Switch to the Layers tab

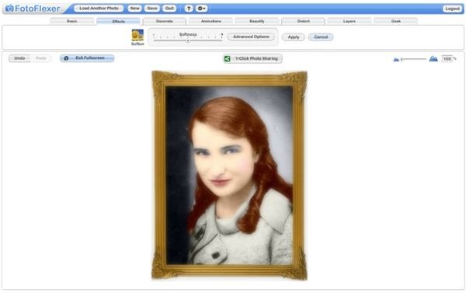(x=349, y=21)
